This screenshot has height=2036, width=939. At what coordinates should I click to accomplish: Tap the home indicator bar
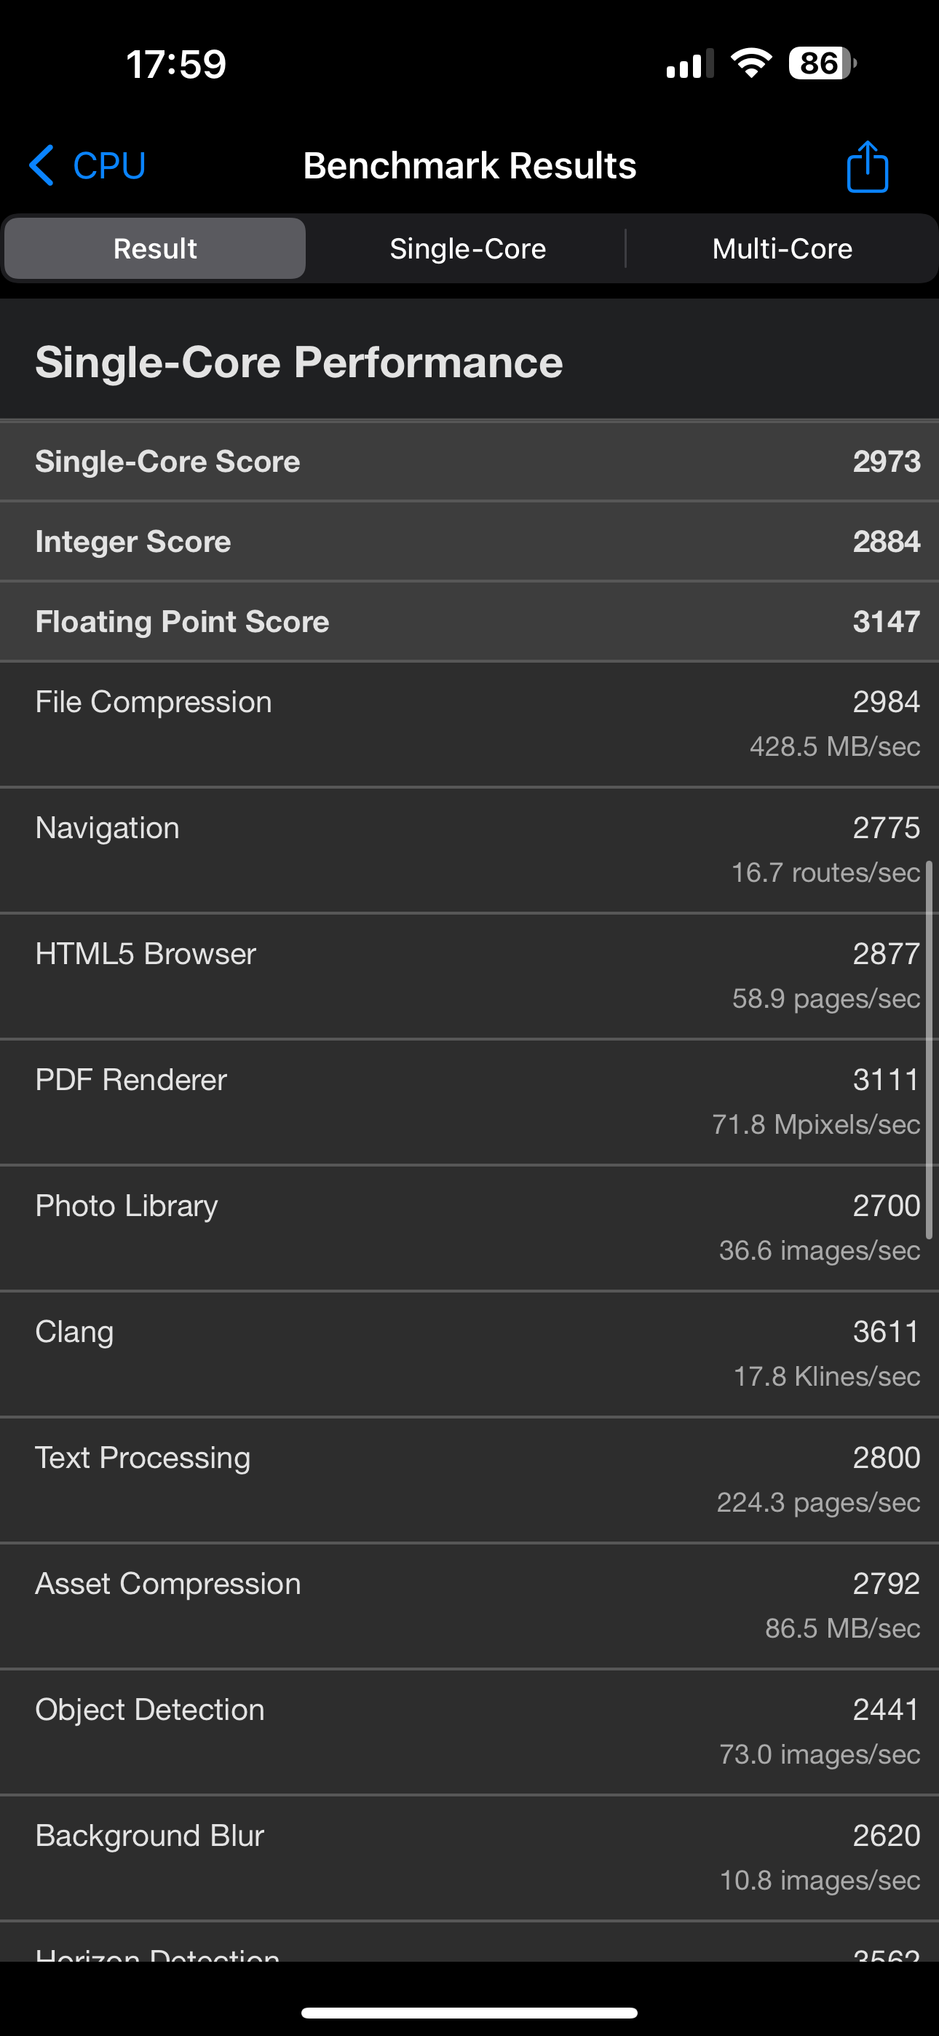click(469, 2012)
